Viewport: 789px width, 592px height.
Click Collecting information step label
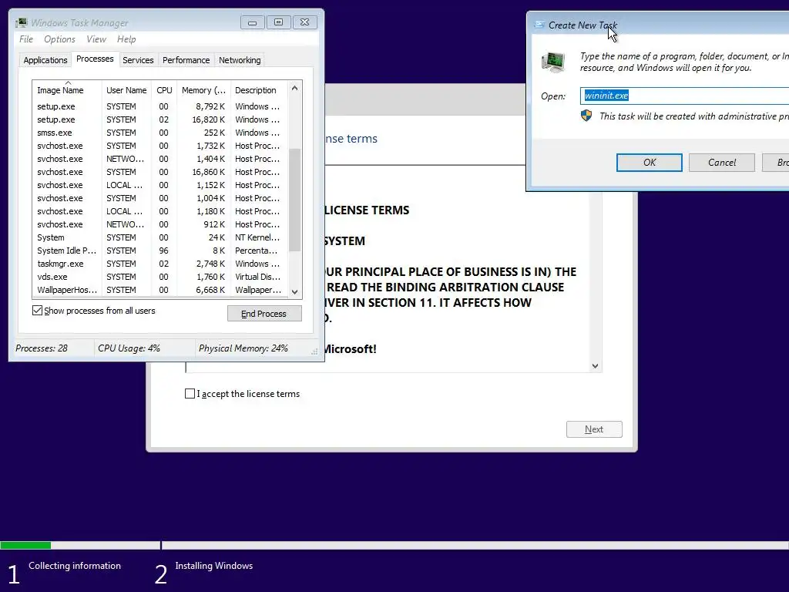pos(75,565)
